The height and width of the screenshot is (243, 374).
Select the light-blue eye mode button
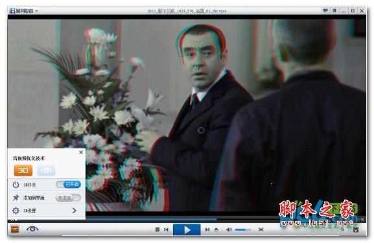click(46, 170)
